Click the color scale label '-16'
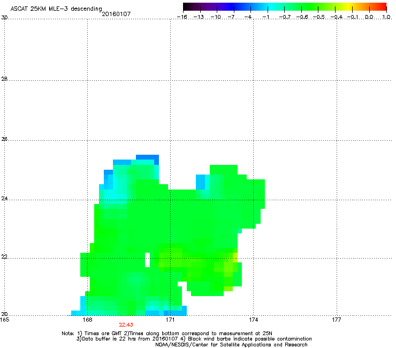396x348 pixels. [x=182, y=17]
